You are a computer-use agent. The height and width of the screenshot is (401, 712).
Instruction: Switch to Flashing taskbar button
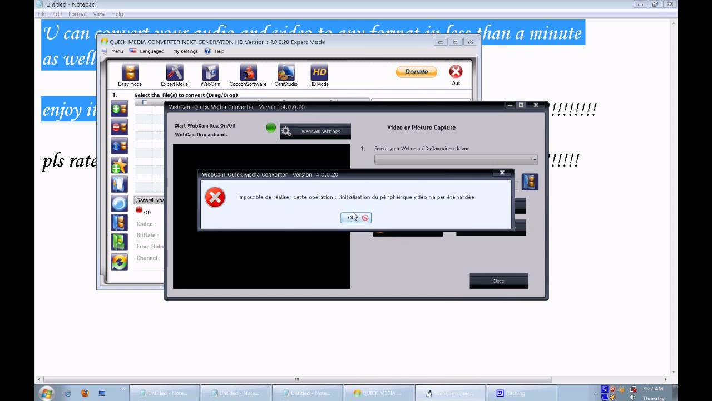pos(521,393)
